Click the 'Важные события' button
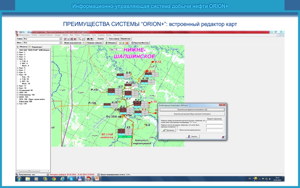 click(93, 43)
